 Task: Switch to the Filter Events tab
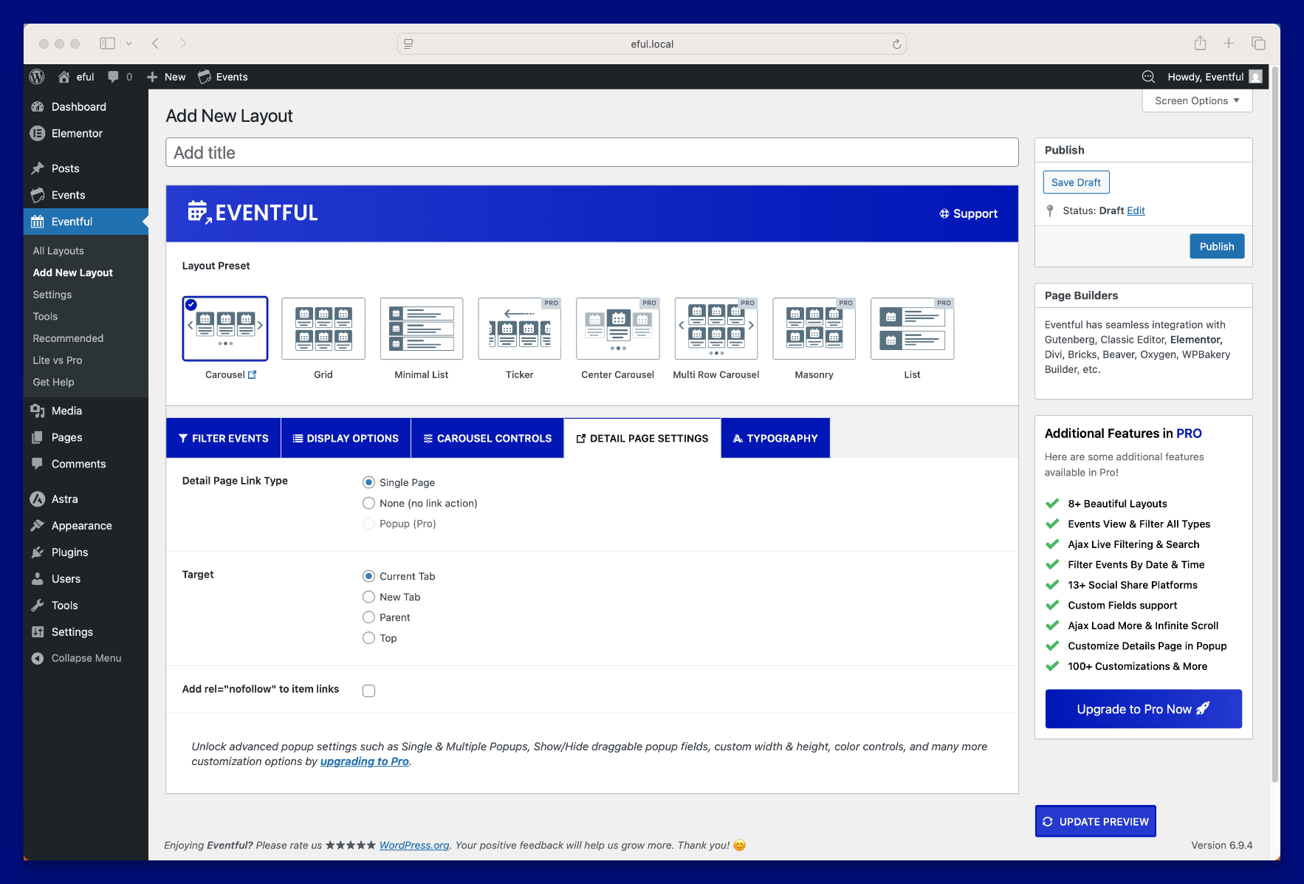(223, 438)
